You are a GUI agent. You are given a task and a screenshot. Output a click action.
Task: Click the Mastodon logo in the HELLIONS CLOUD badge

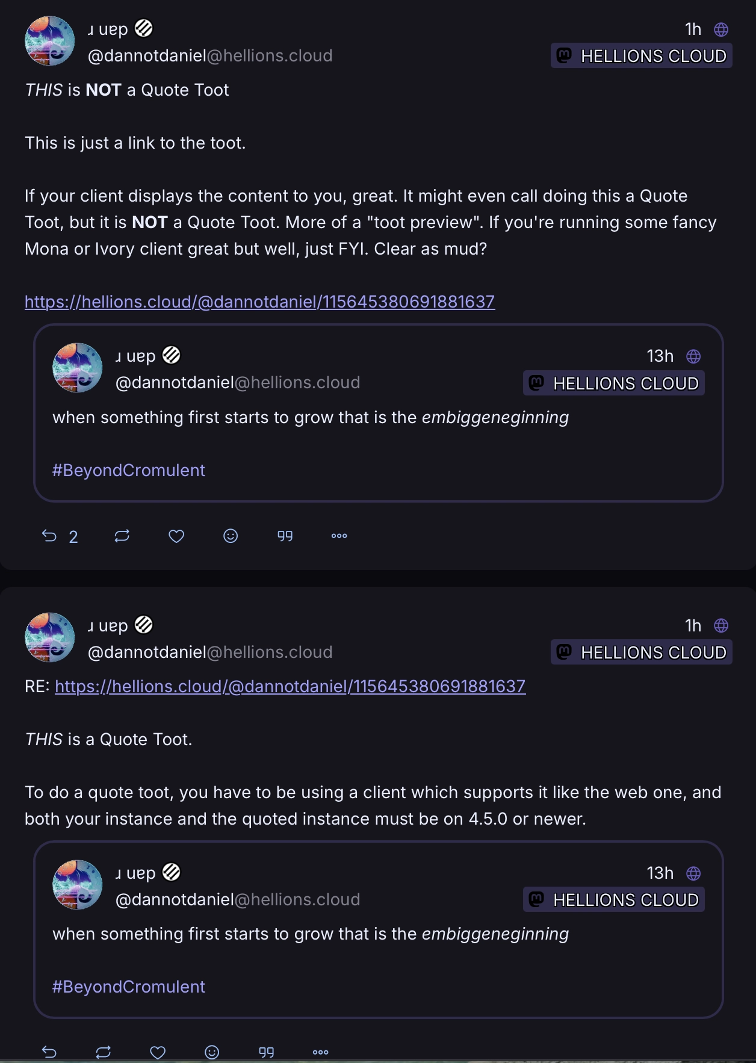[x=563, y=56]
